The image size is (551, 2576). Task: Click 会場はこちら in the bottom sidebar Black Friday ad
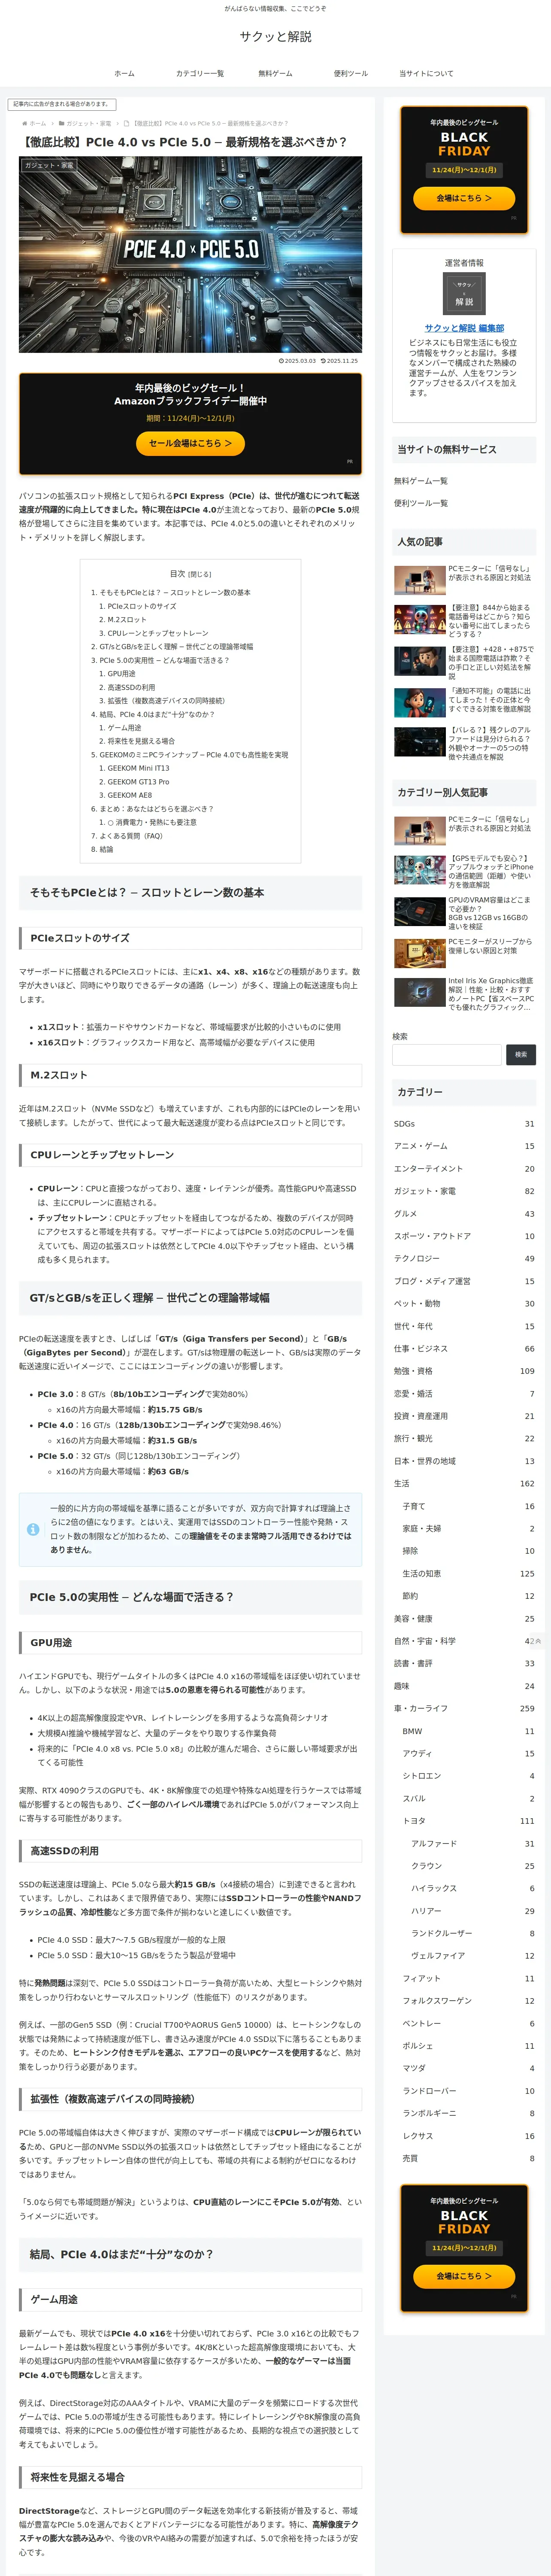pos(464,2276)
